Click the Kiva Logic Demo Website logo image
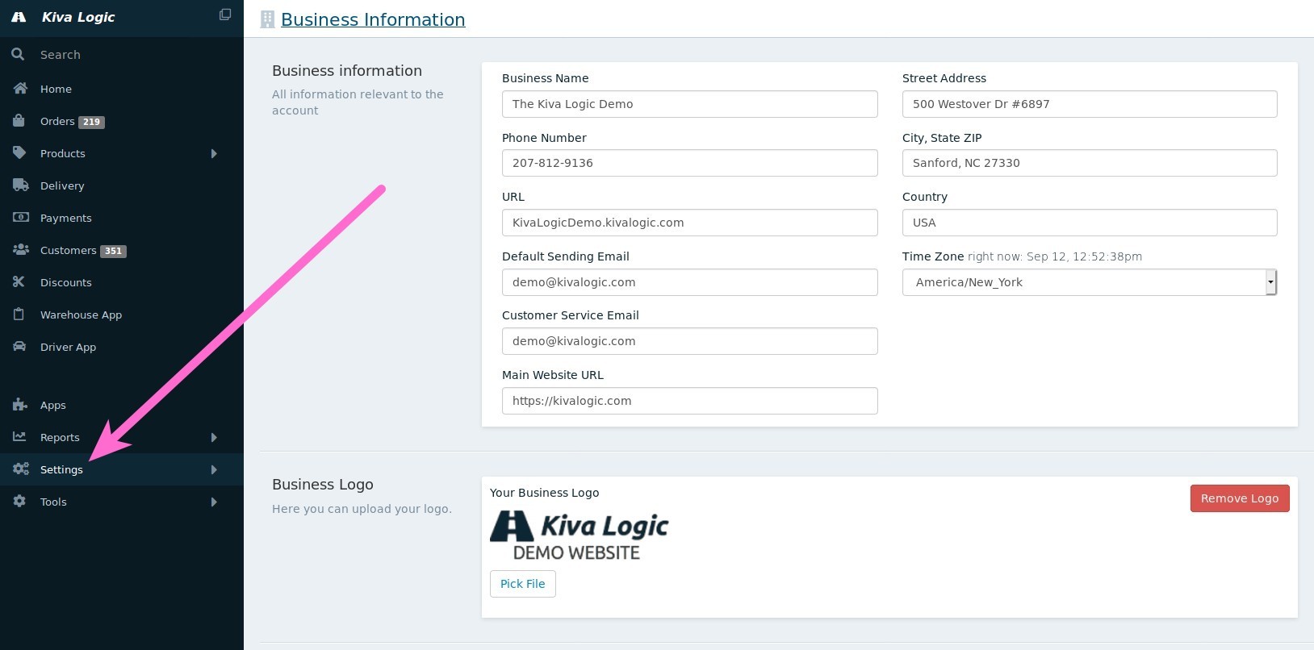1314x650 pixels. (x=580, y=535)
